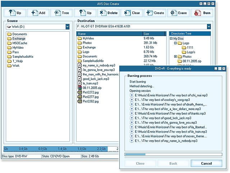Select my_name_is_nobody.mp3 file icon in Destination
This screenshot has width=230, height=173.
coord(80,65)
